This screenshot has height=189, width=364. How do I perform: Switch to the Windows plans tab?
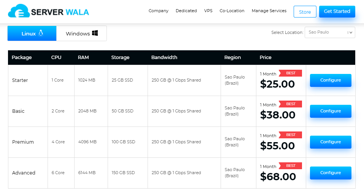pos(81,34)
